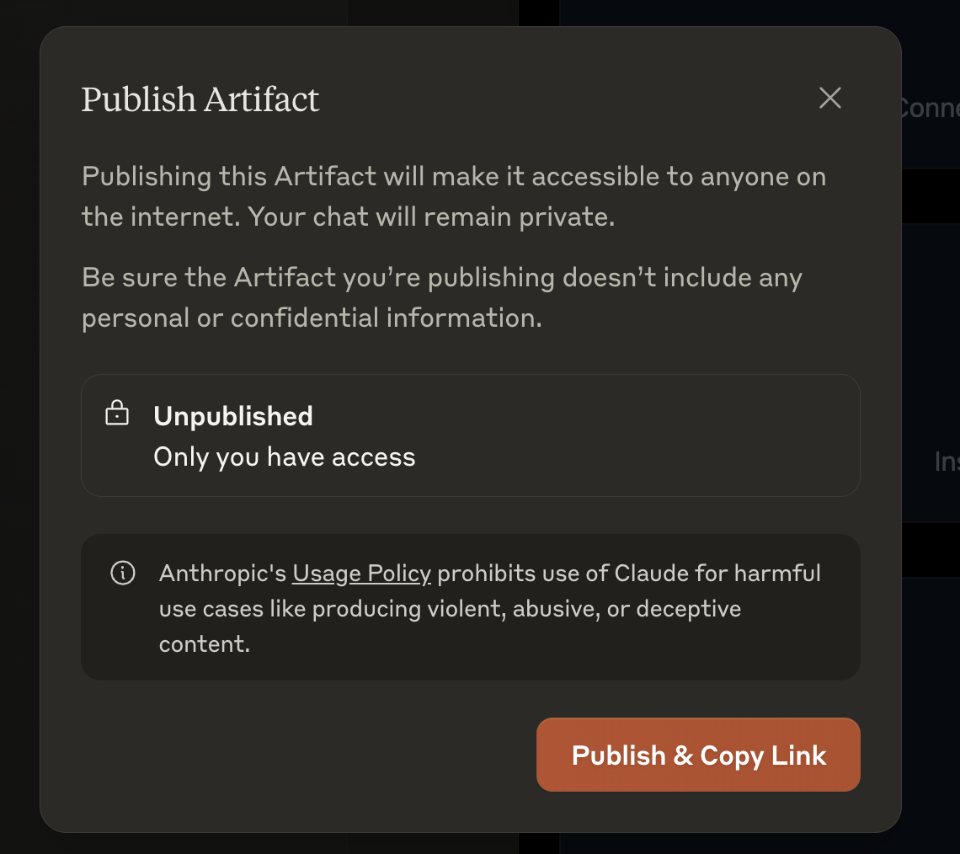
Task: Click the lock icon beside Unpublished
Action: 117,414
